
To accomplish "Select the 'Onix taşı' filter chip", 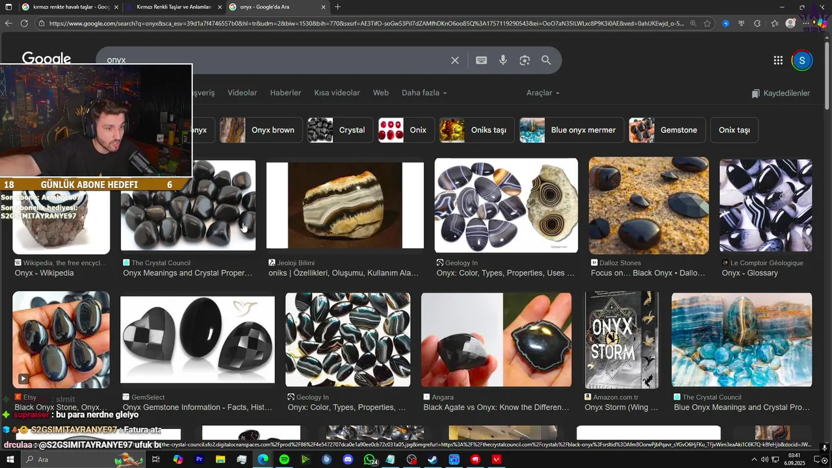I will (734, 130).
